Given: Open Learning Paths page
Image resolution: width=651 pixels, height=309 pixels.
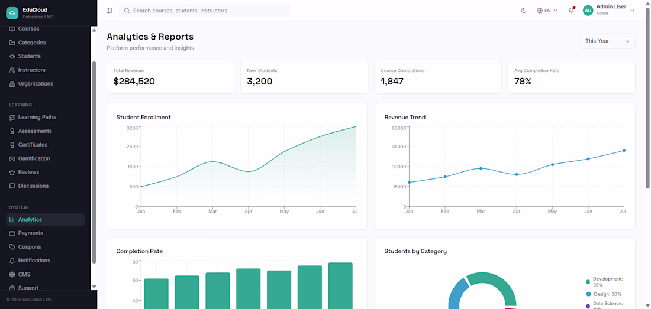Looking at the screenshot, I should click(x=45, y=117).
